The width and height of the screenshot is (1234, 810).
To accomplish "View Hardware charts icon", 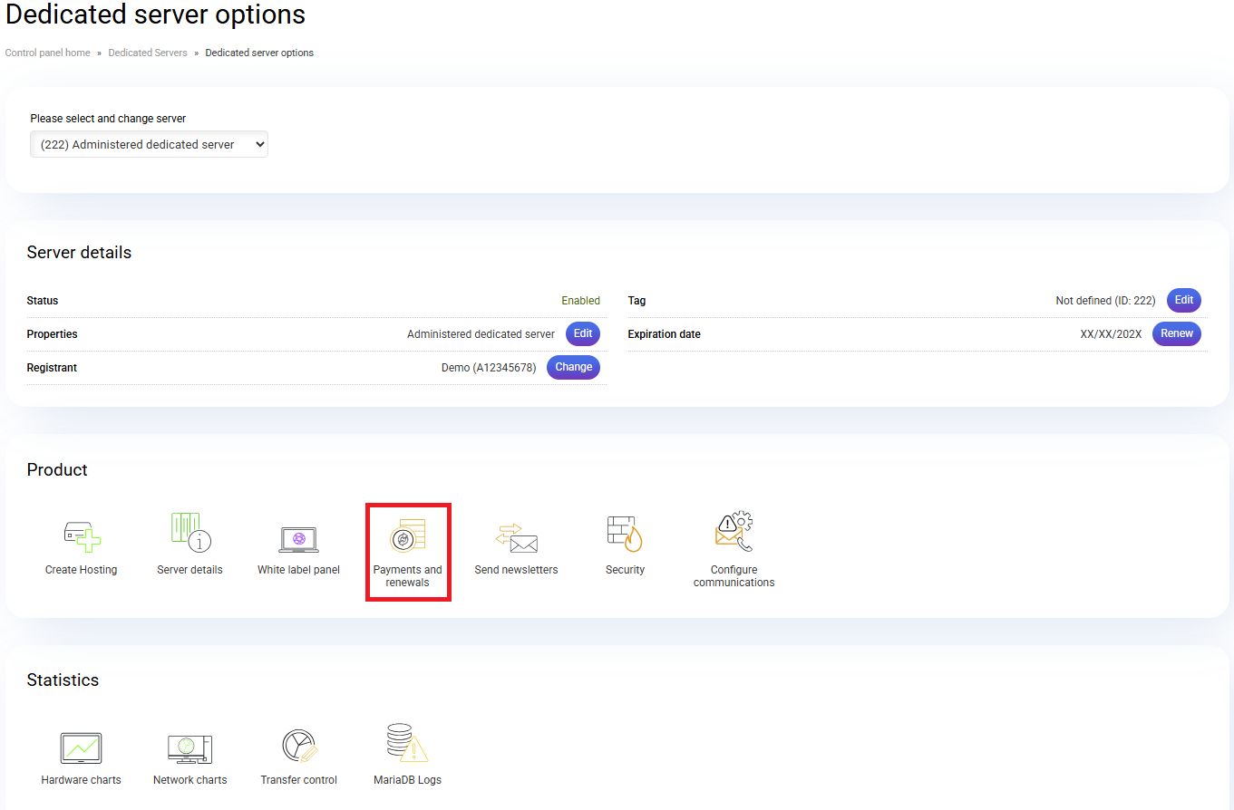I will (x=81, y=748).
